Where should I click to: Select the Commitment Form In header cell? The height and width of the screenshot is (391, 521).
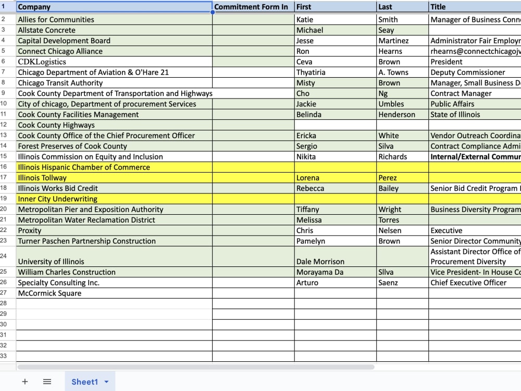coord(254,7)
